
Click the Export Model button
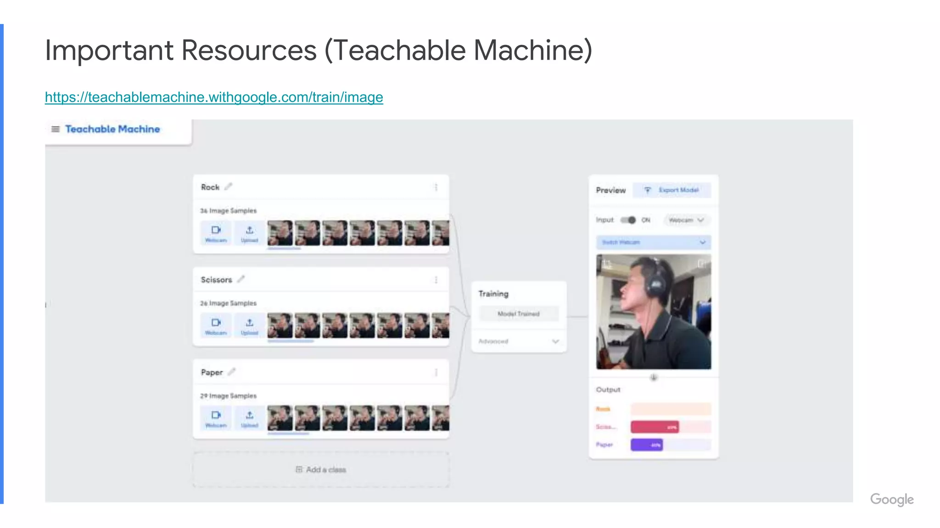[671, 190]
